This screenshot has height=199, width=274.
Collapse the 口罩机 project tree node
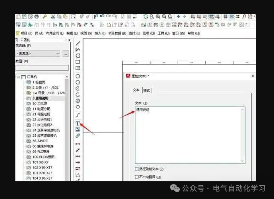tap(18, 77)
